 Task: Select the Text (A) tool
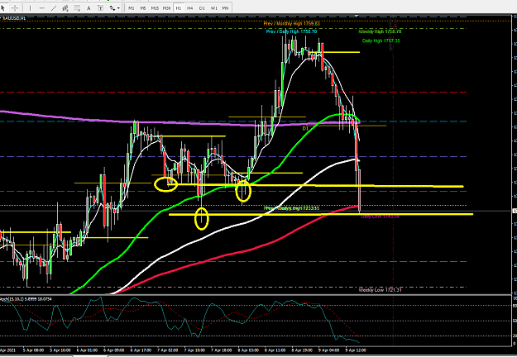89,7
